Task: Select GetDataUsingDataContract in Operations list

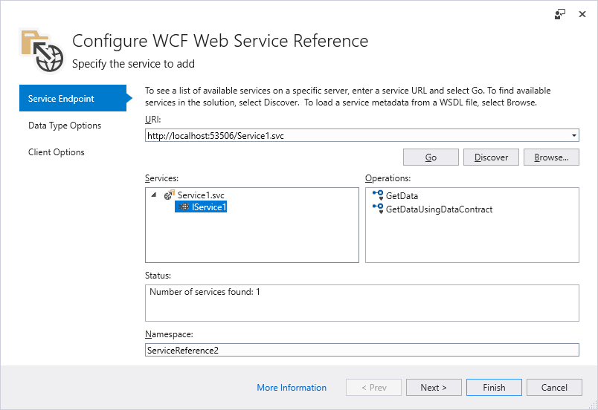Action: click(439, 209)
